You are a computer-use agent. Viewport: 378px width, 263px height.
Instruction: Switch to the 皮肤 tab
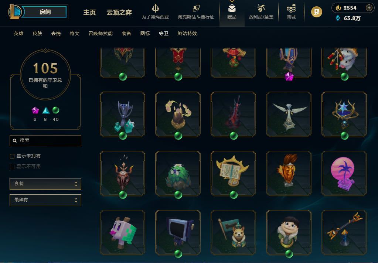[x=37, y=34]
